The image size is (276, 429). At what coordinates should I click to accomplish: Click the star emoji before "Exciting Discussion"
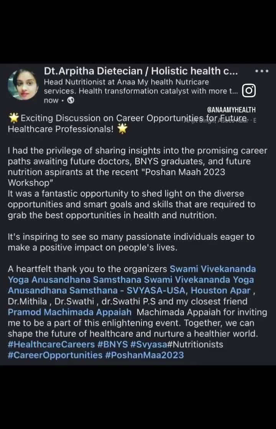click(14, 118)
